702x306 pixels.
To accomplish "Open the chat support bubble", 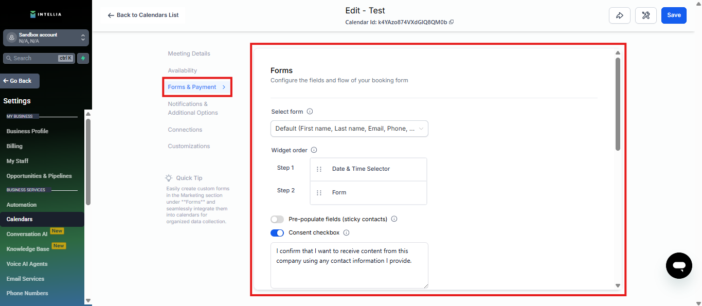I will (x=679, y=265).
